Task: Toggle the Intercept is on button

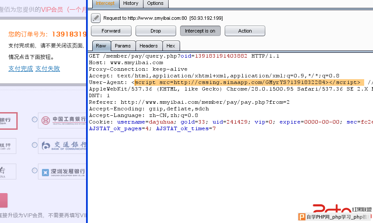Action: click(200, 31)
